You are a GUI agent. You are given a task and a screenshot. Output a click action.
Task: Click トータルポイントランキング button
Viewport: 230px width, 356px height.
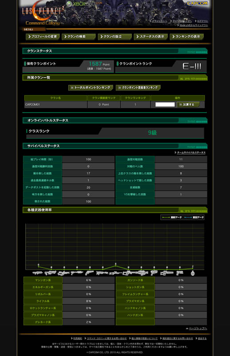point(91,88)
